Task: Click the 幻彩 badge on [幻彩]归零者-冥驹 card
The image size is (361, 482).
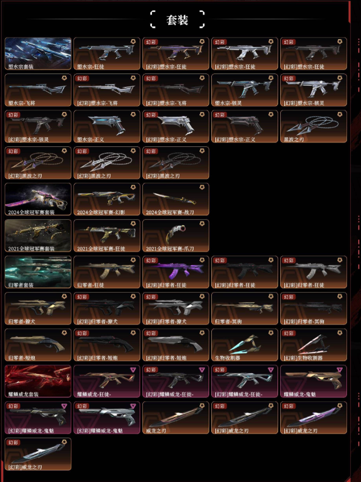Action: tap(289, 297)
